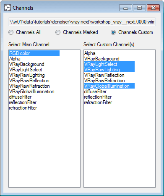Image resolution: width=164 pixels, height=196 pixels.
Task: Select Alpha in Main Channel list
Action: (15, 59)
